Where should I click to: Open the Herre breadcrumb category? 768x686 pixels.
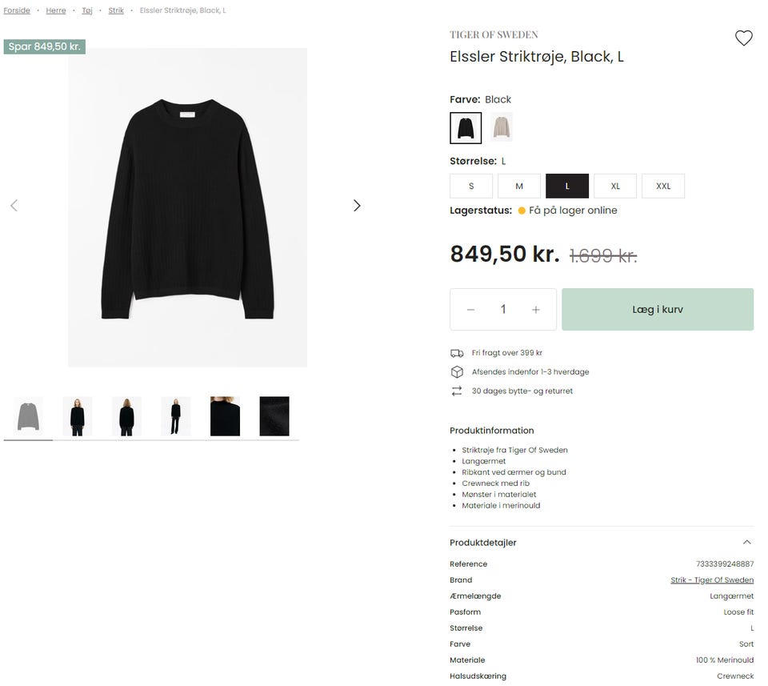(x=56, y=10)
